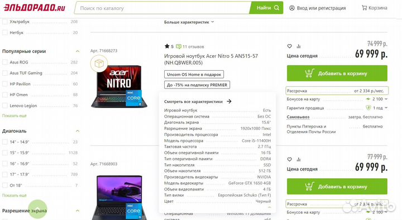Open Смотреть все характеристики link
Image resolution: width=402 pixels, height=220 pixels.
coord(193,101)
